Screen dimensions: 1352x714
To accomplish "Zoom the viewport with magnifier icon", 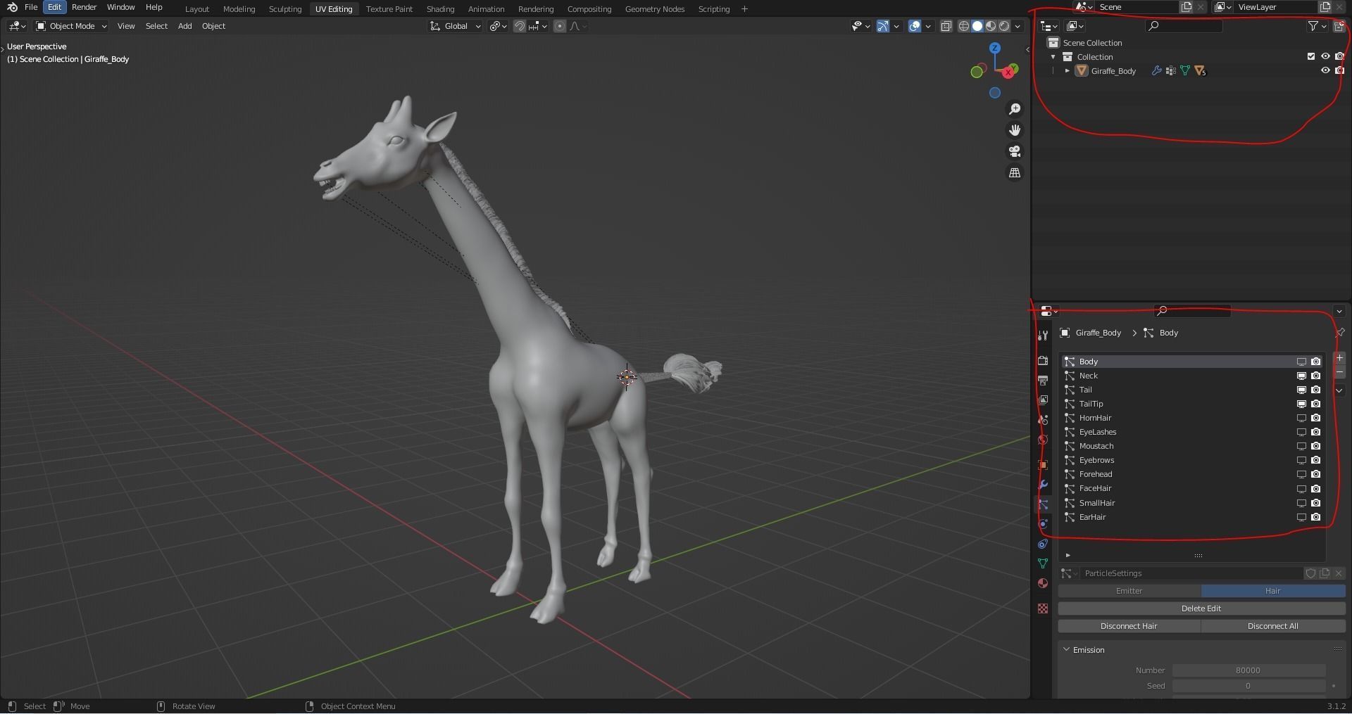I will pyautogui.click(x=1015, y=109).
